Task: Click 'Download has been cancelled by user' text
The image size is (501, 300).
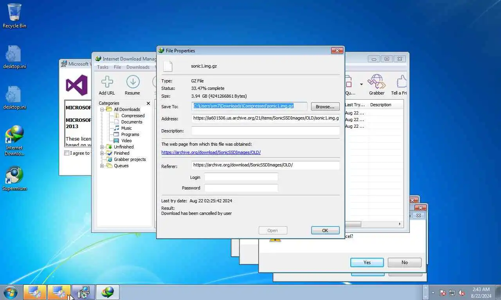Action: tap(196, 213)
